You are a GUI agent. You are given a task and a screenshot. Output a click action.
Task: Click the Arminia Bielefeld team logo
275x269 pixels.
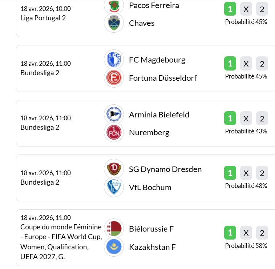coord(114,114)
